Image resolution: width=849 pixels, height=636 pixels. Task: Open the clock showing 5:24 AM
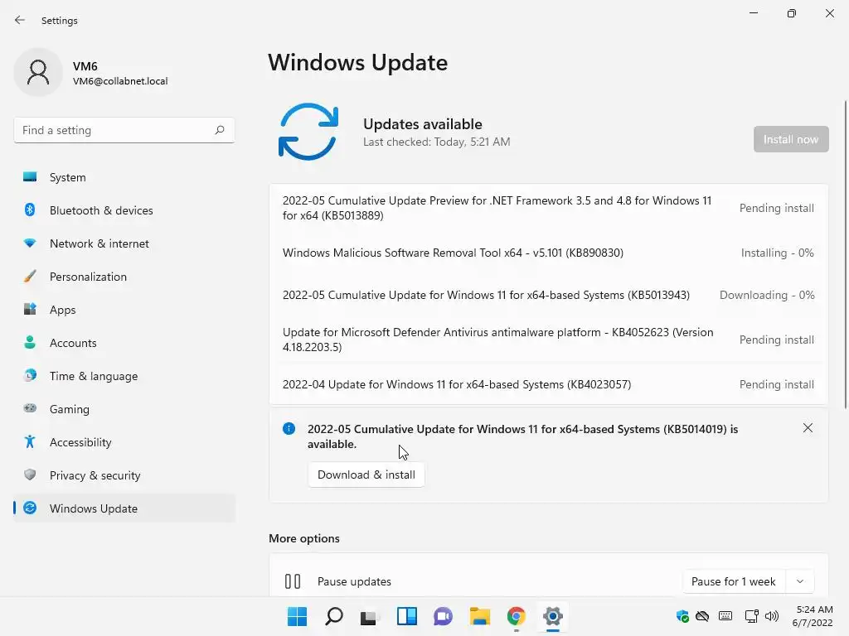click(x=813, y=616)
